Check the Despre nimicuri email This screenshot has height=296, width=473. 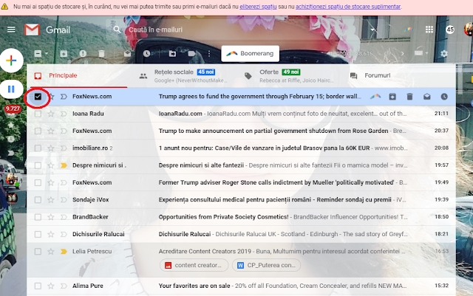38,165
